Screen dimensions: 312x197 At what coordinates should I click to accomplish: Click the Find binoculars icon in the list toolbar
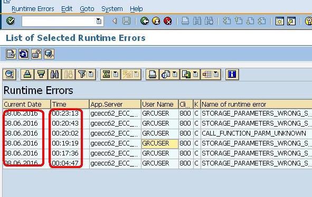coord(55,75)
